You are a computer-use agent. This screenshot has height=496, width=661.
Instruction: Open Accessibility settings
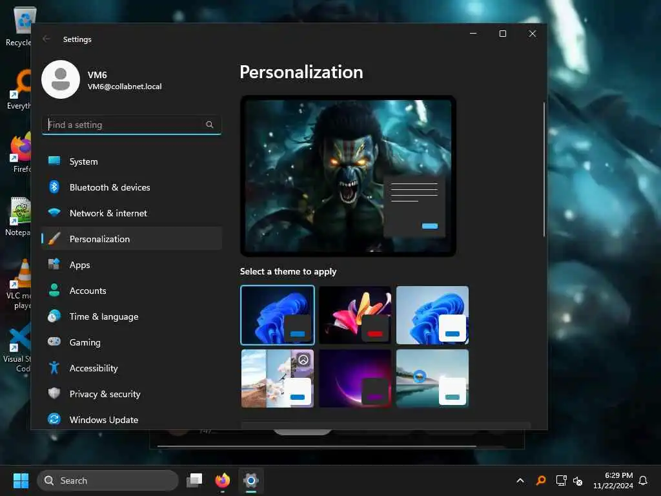[132, 367]
